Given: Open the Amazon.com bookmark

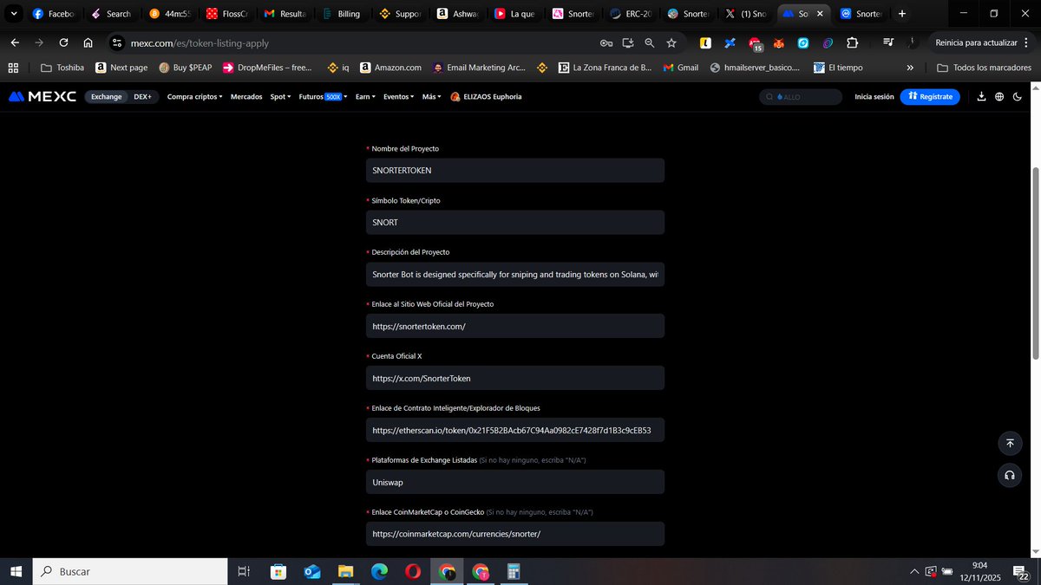Looking at the screenshot, I should (x=391, y=68).
